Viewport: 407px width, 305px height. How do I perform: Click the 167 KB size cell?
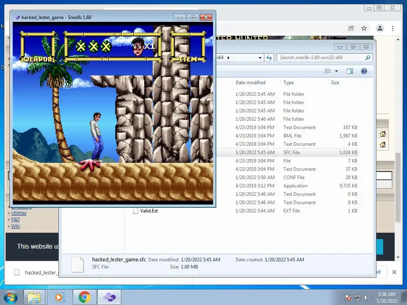(x=350, y=127)
